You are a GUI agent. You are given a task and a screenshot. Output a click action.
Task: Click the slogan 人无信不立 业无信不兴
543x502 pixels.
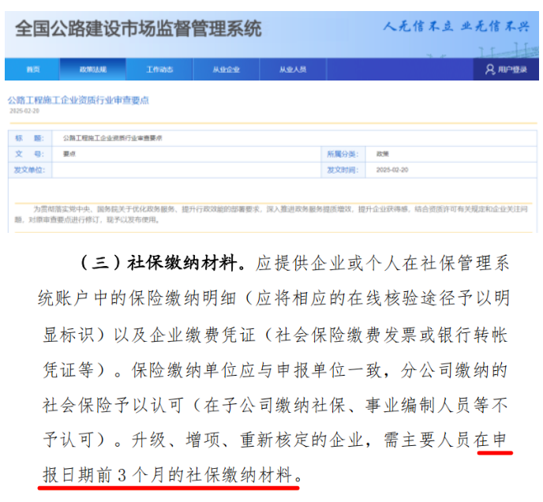[x=456, y=26]
